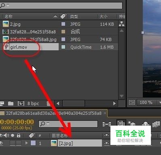Click the project list scroll down arrow
This screenshot has height=155, width=161.
click(x=121, y=96)
